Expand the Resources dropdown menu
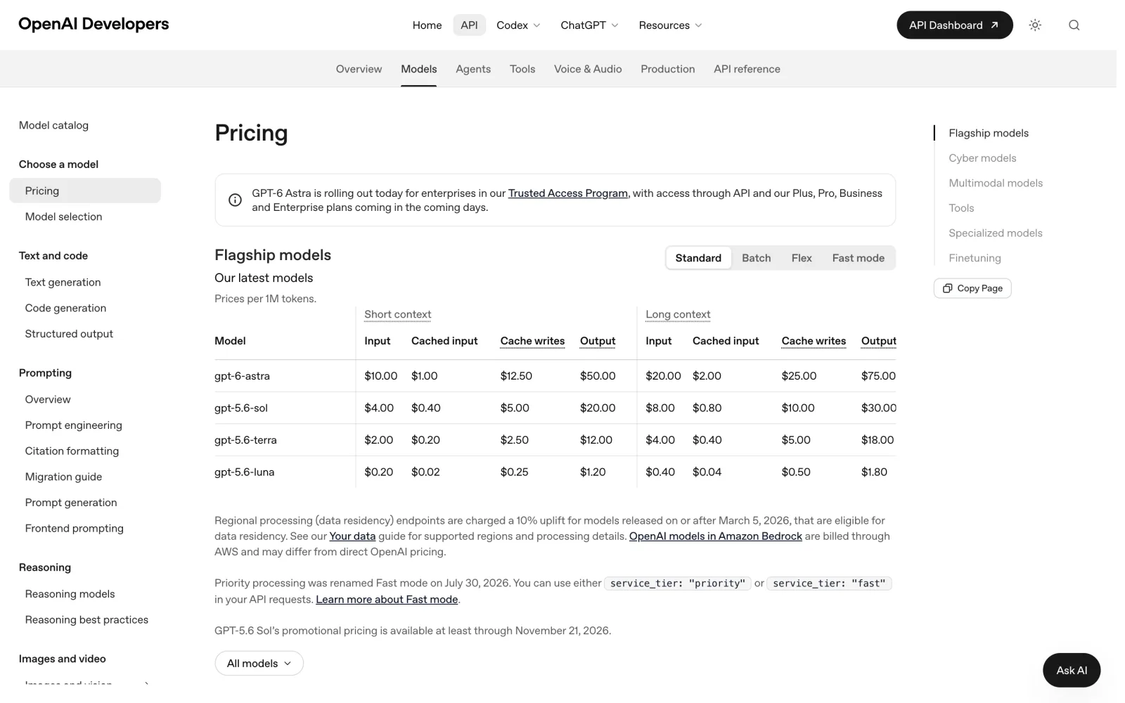Viewport: 1125px width, 703px height. (670, 25)
